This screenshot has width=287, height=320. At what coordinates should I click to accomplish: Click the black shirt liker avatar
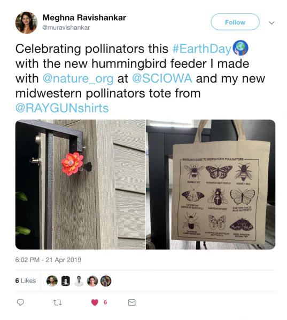coord(66,281)
